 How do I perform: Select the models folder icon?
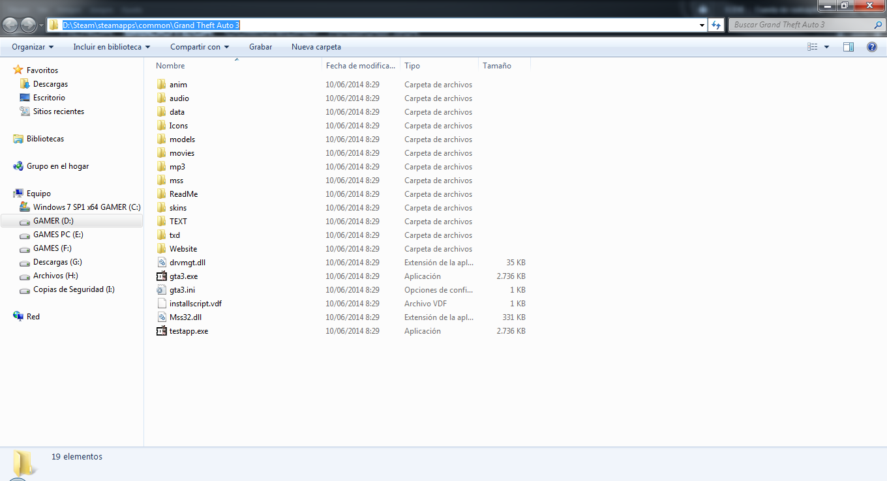(162, 139)
